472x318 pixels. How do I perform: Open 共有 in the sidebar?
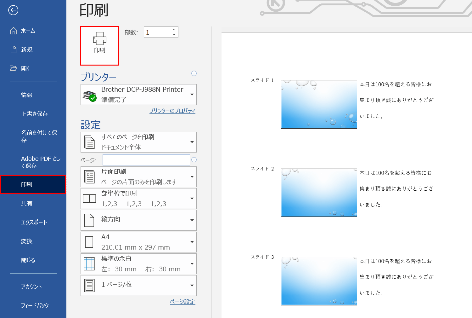point(33,204)
